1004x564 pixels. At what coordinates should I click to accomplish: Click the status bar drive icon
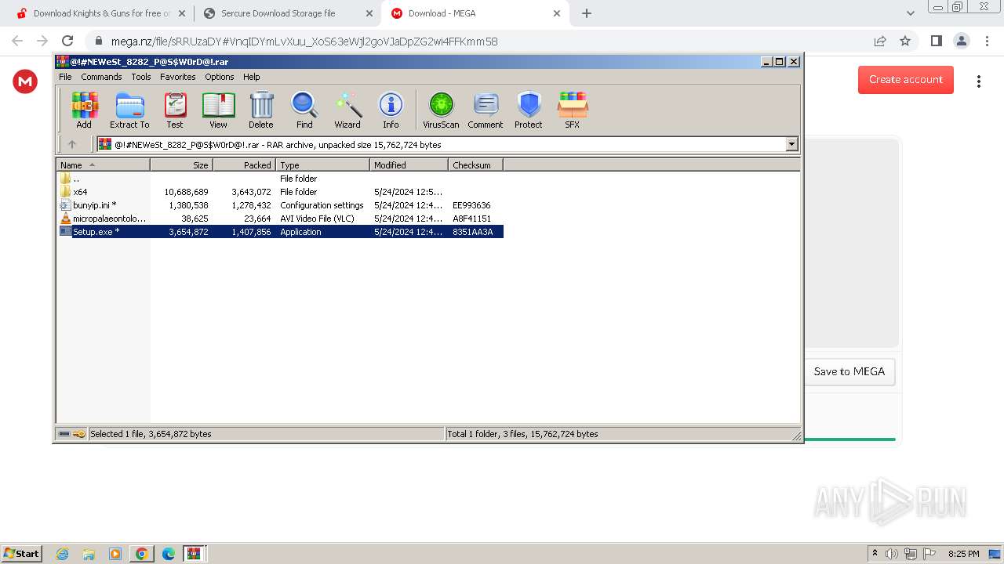tap(64, 434)
